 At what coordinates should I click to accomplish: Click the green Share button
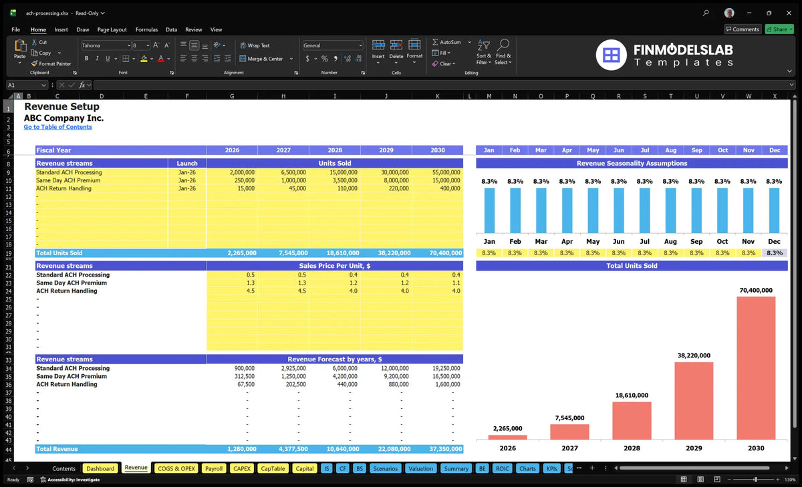pyautogui.click(x=779, y=29)
